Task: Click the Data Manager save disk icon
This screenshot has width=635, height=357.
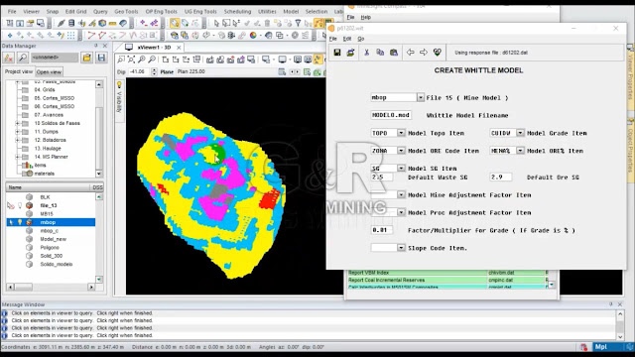Action: coord(101,58)
